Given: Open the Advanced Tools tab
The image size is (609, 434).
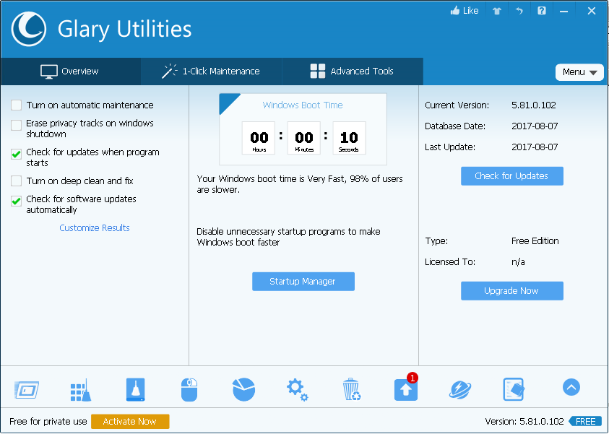Looking at the screenshot, I should tap(352, 71).
